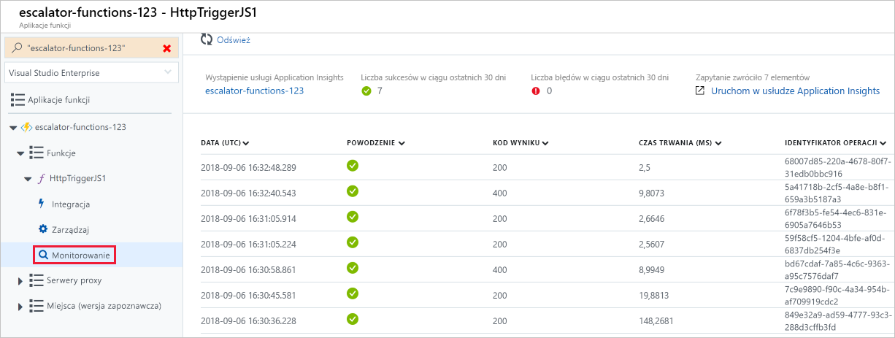The image size is (895, 338).
Task: Open Serwery proxy in sidebar
Action: [x=74, y=280]
